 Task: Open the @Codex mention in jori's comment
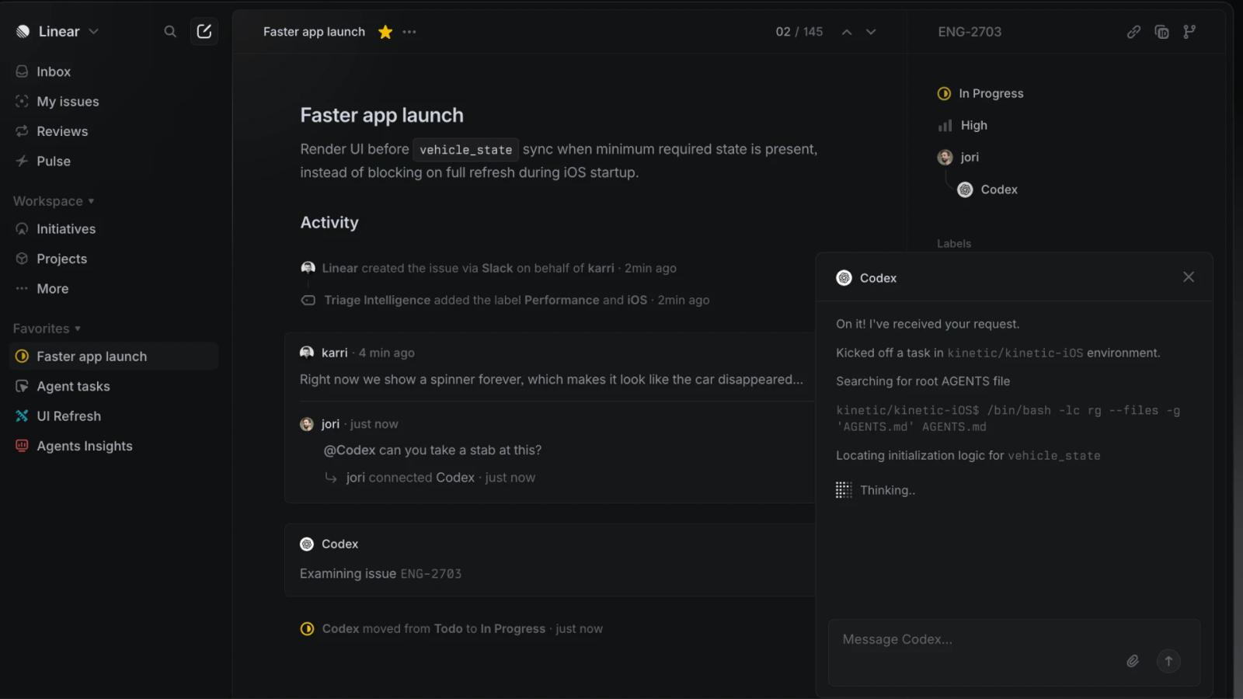click(x=350, y=450)
